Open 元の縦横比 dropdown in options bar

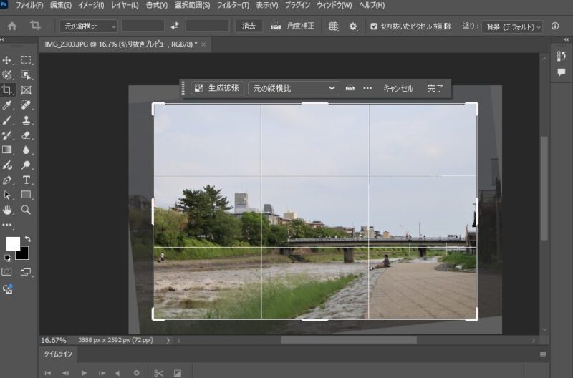point(88,26)
